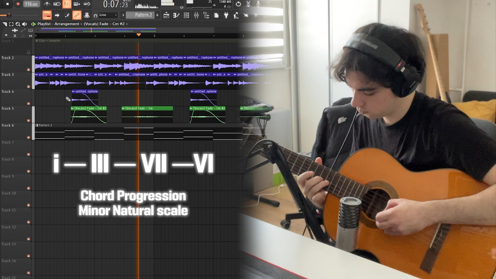Click Playlist - Arrangement breadcrumb
This screenshot has height=279, width=496.
(58, 24)
